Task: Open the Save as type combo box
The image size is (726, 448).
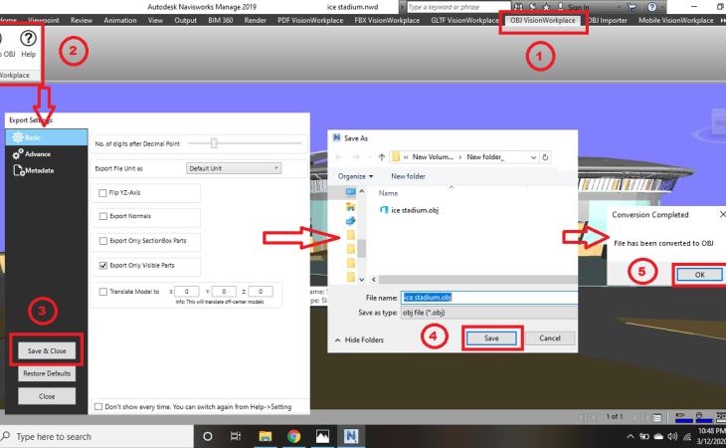Action: (x=489, y=313)
